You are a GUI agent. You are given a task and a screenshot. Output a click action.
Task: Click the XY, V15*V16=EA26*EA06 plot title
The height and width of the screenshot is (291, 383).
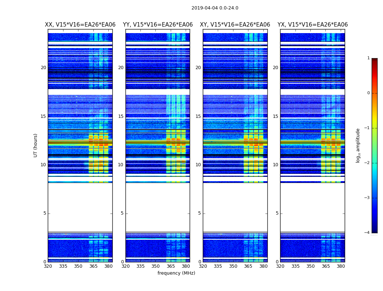235,25
